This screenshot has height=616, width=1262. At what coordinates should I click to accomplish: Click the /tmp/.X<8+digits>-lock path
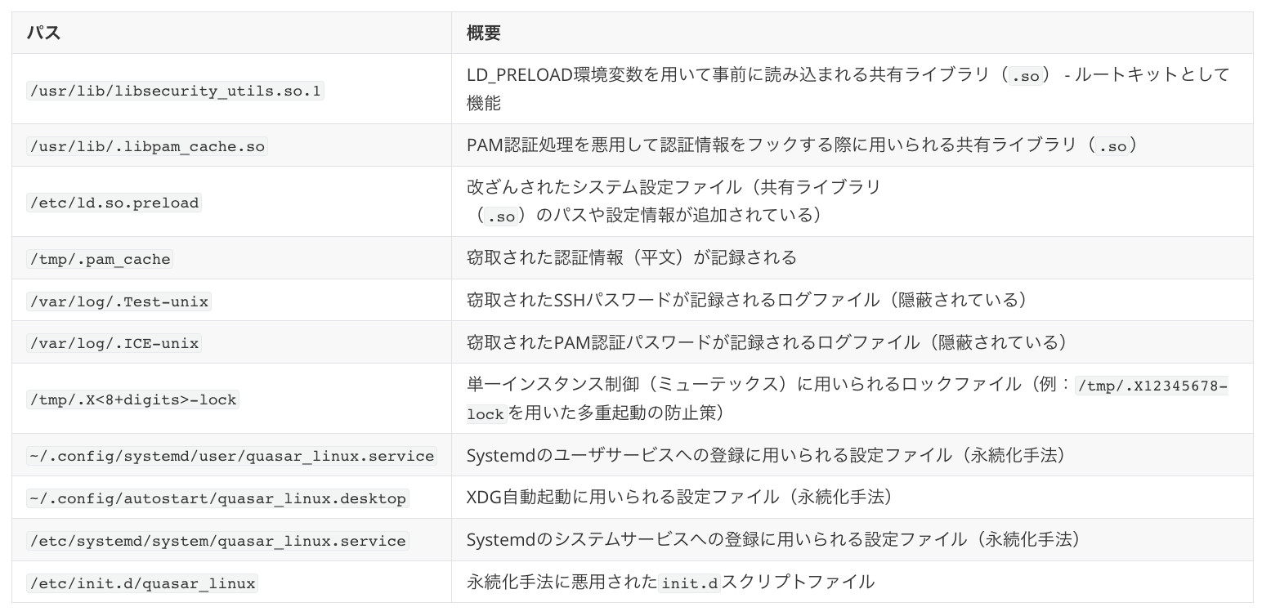coord(133,400)
